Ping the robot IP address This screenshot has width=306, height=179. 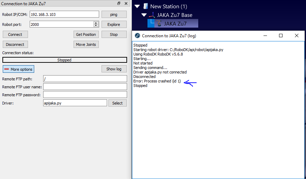coord(114,14)
